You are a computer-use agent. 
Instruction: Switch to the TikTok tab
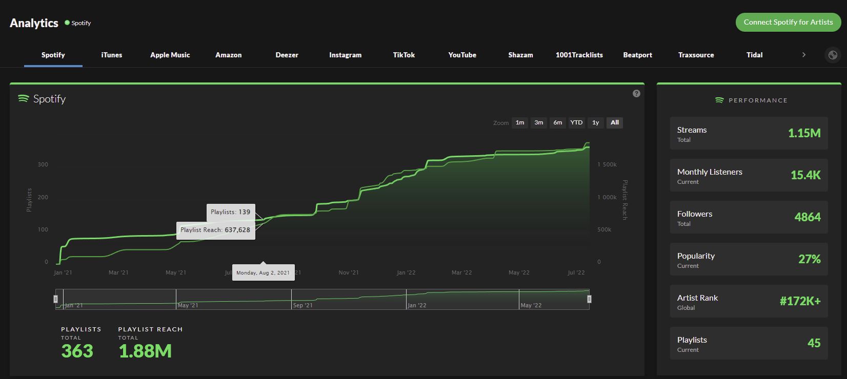click(404, 55)
